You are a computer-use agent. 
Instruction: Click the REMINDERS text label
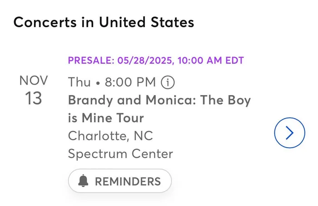point(128,182)
